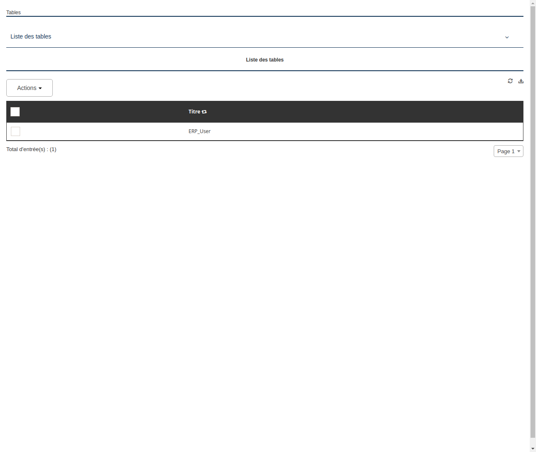Click the scrollbar up arrow
This screenshot has height=452, width=536.
(x=533, y=3)
